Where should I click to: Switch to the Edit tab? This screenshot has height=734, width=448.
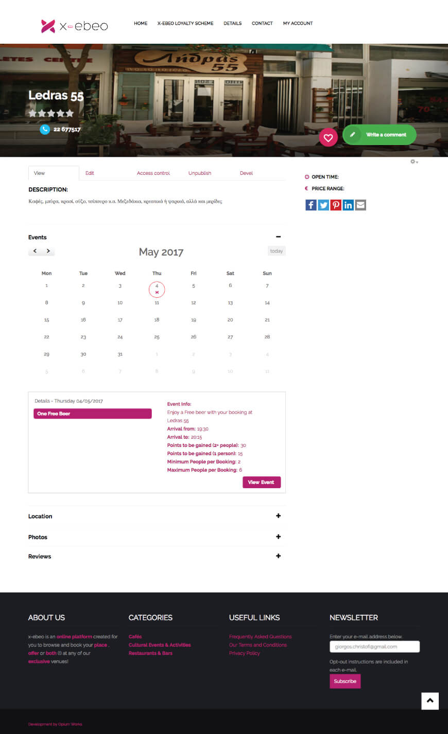pyautogui.click(x=90, y=173)
